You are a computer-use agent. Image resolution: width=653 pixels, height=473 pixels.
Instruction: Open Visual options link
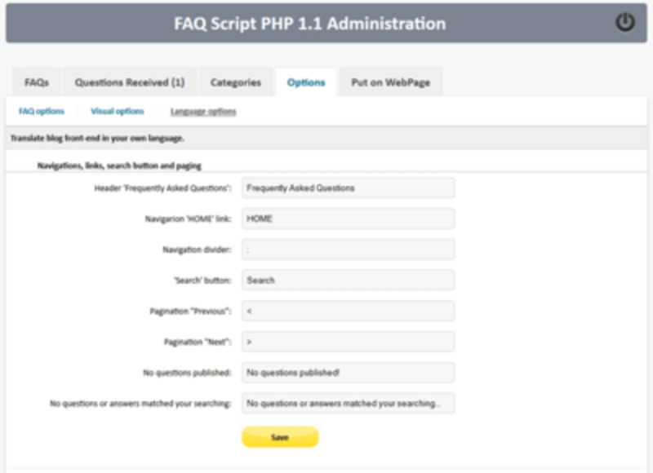pyautogui.click(x=118, y=111)
